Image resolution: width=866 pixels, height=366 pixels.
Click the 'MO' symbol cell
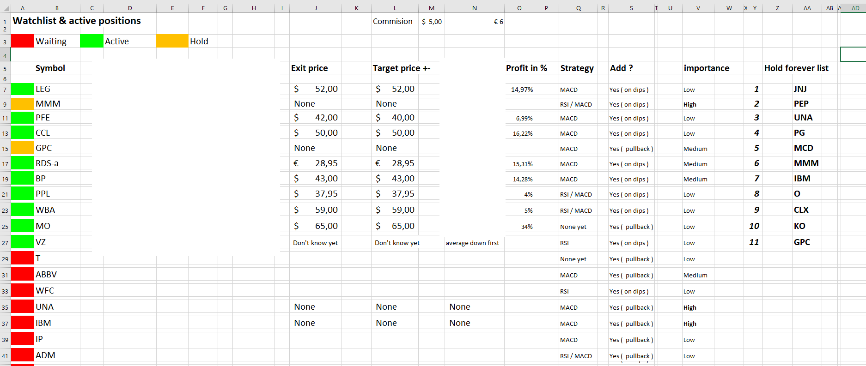(57, 226)
